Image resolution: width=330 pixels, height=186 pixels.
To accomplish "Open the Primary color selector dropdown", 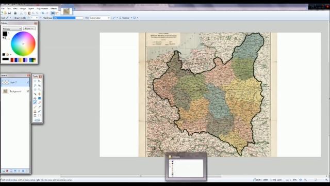I will coord(12,28).
